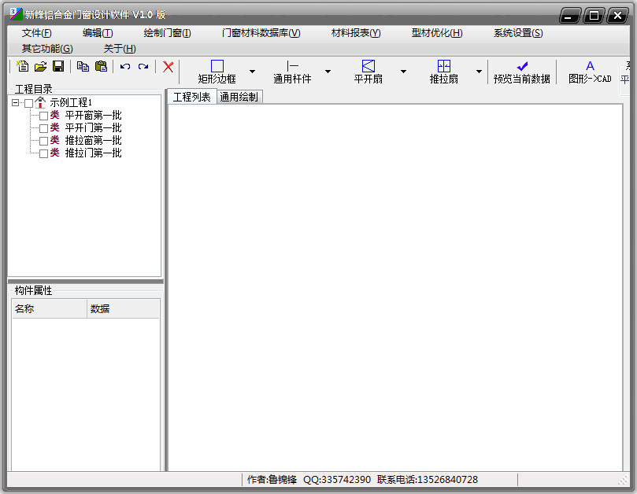
Task: Select the 矩形边框 rectangle frame tool
Action: point(217,72)
